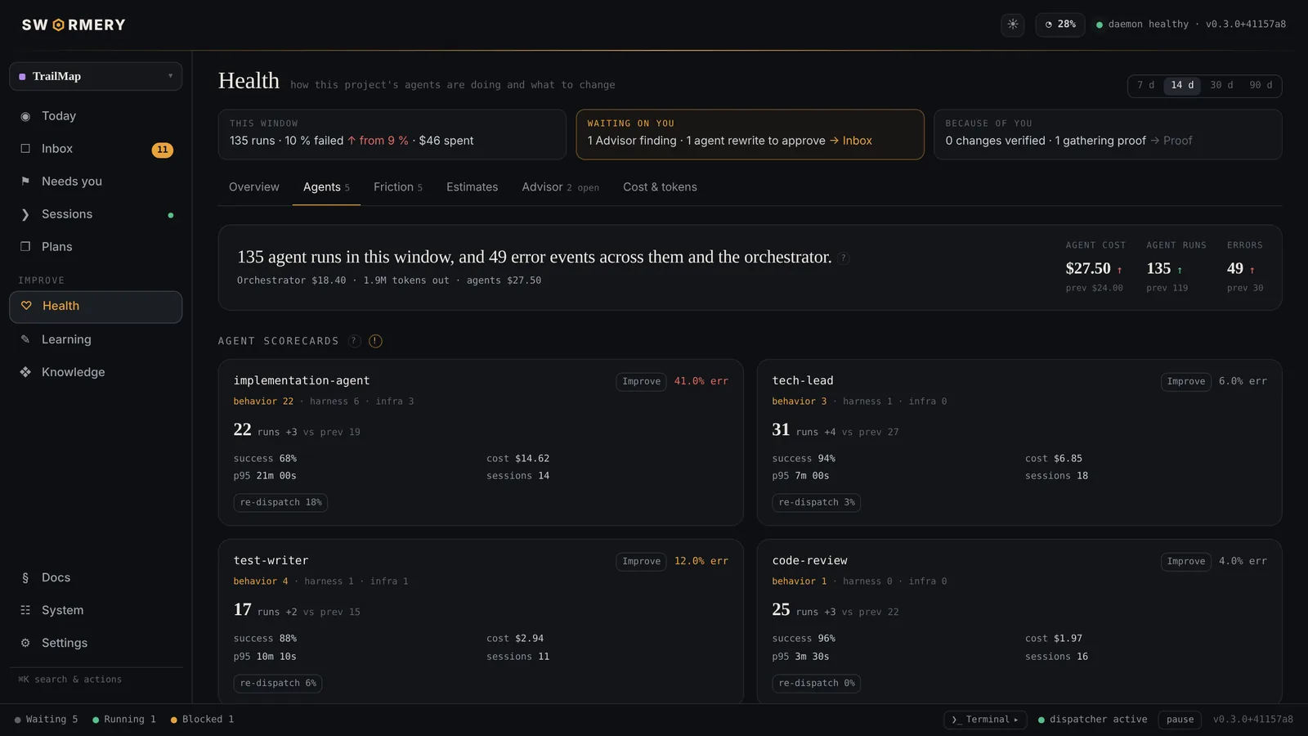Switch to the Overview tab
The height and width of the screenshot is (736, 1308).
[x=254, y=187]
